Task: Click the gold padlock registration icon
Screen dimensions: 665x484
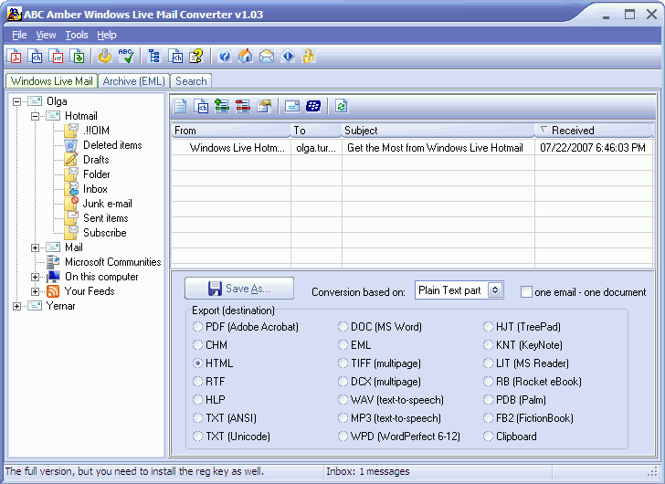Action: click(309, 56)
